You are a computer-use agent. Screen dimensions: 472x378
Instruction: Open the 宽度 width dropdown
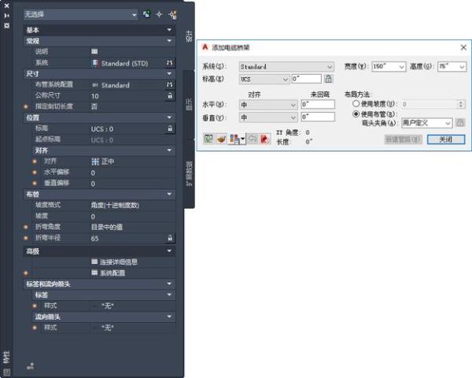tap(389, 66)
